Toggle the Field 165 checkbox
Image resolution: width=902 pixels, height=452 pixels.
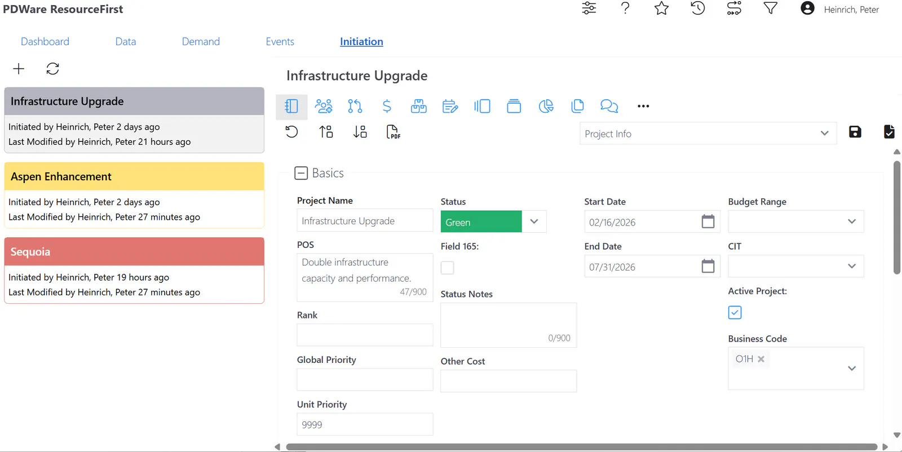click(x=448, y=268)
